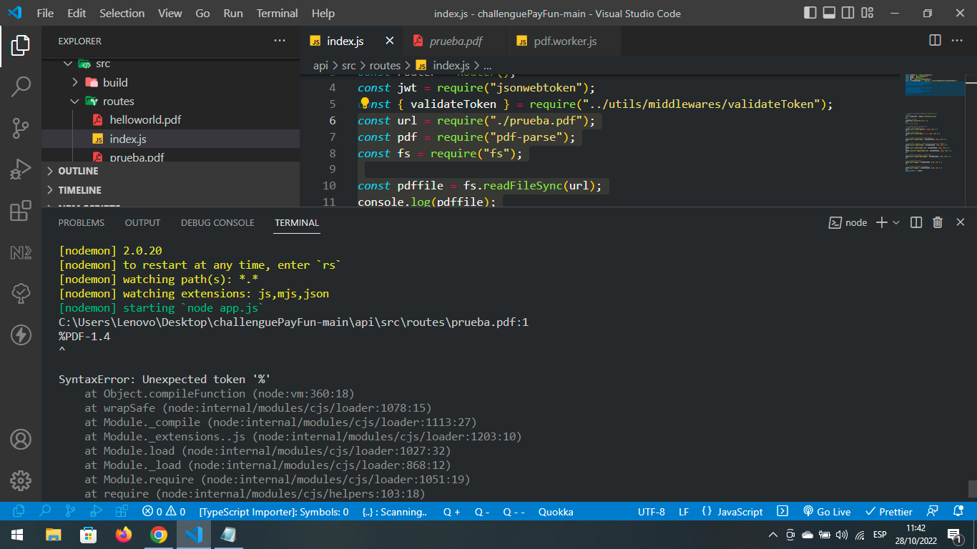Viewport: 977px width, 549px height.
Task: Open the Explorer view in activity bar
Action: pyautogui.click(x=20, y=46)
